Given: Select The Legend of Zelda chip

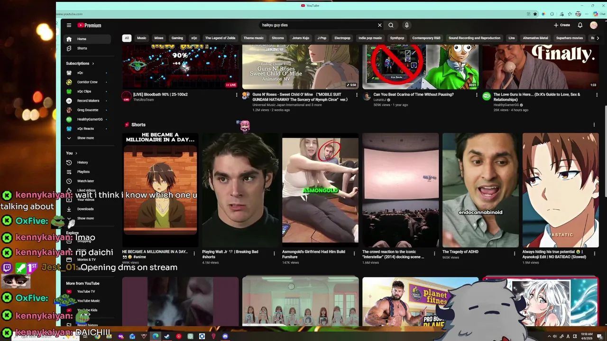Looking at the screenshot, I should coord(220,38).
